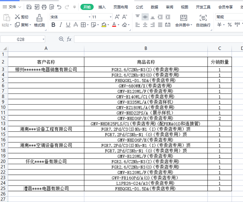Switch to 开始 Home tab
This screenshot has height=202, width=243.
pos(87,7)
